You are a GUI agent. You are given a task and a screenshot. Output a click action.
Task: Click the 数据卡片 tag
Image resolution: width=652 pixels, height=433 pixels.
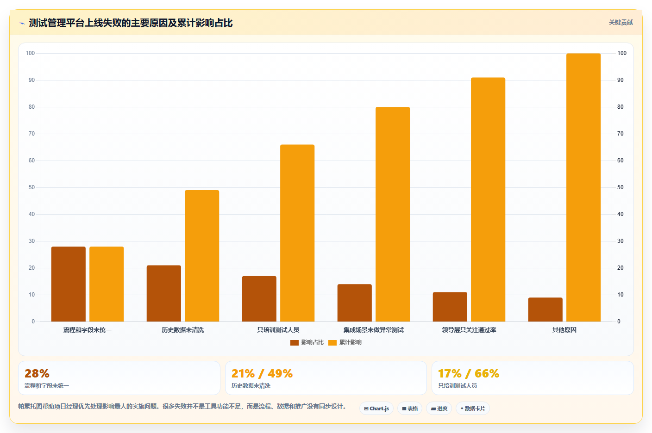[473, 408]
